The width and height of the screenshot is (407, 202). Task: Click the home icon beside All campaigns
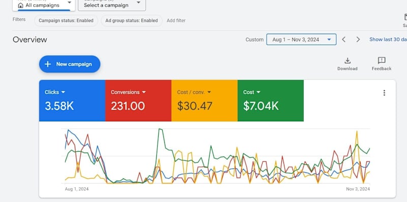20,6
